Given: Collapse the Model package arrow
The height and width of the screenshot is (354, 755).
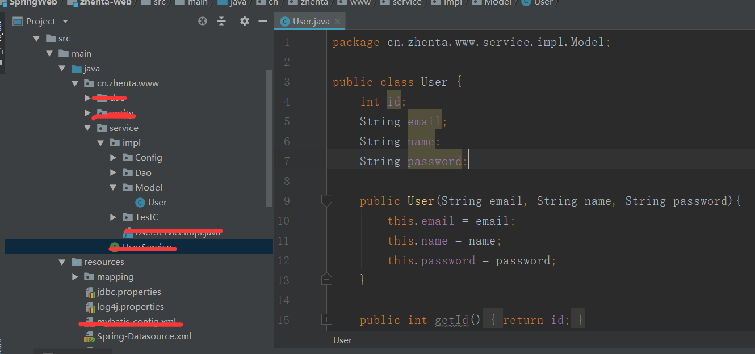Looking at the screenshot, I should pos(113,187).
